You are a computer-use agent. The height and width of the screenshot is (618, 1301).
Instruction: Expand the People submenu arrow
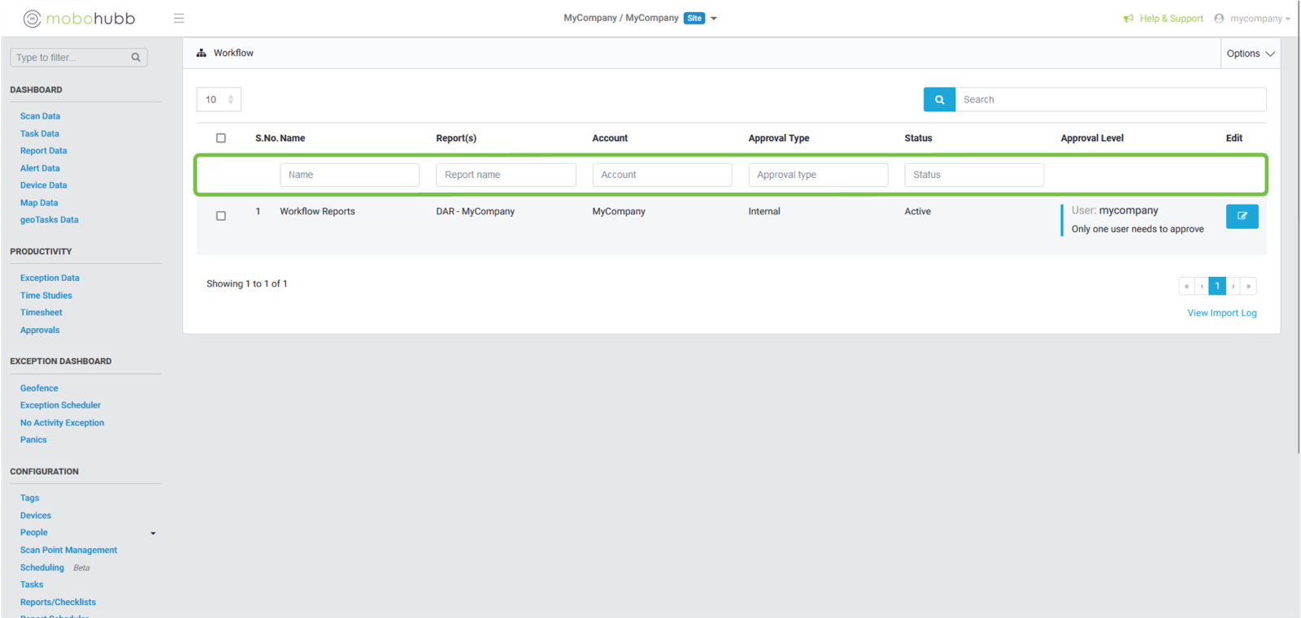pos(153,534)
